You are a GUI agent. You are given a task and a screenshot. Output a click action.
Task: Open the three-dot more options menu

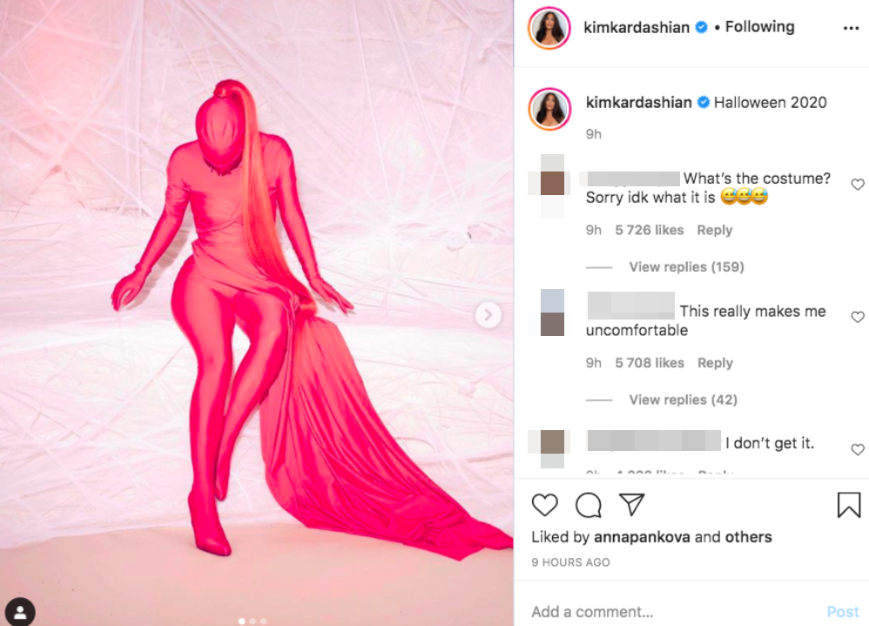851,28
